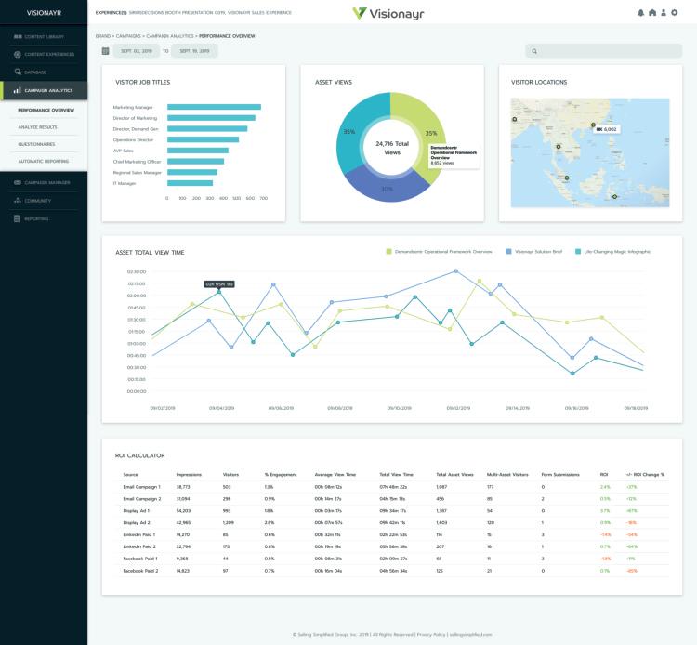Click the % Engagement column header
Image resolution: width=697 pixels, height=645 pixels.
coord(281,475)
